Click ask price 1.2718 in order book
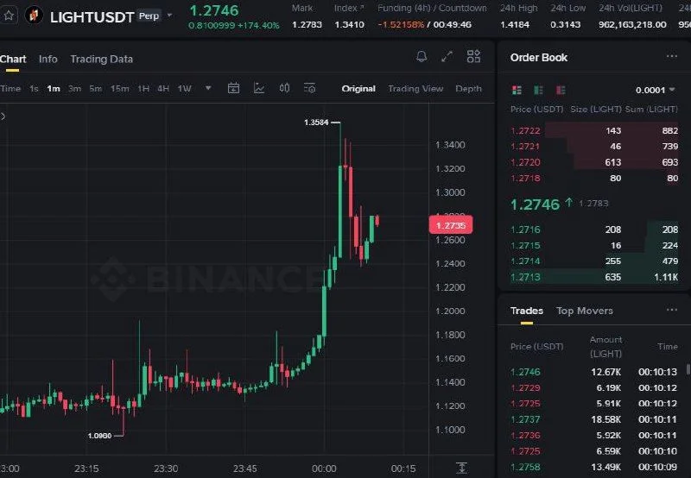The image size is (691, 478). point(525,178)
